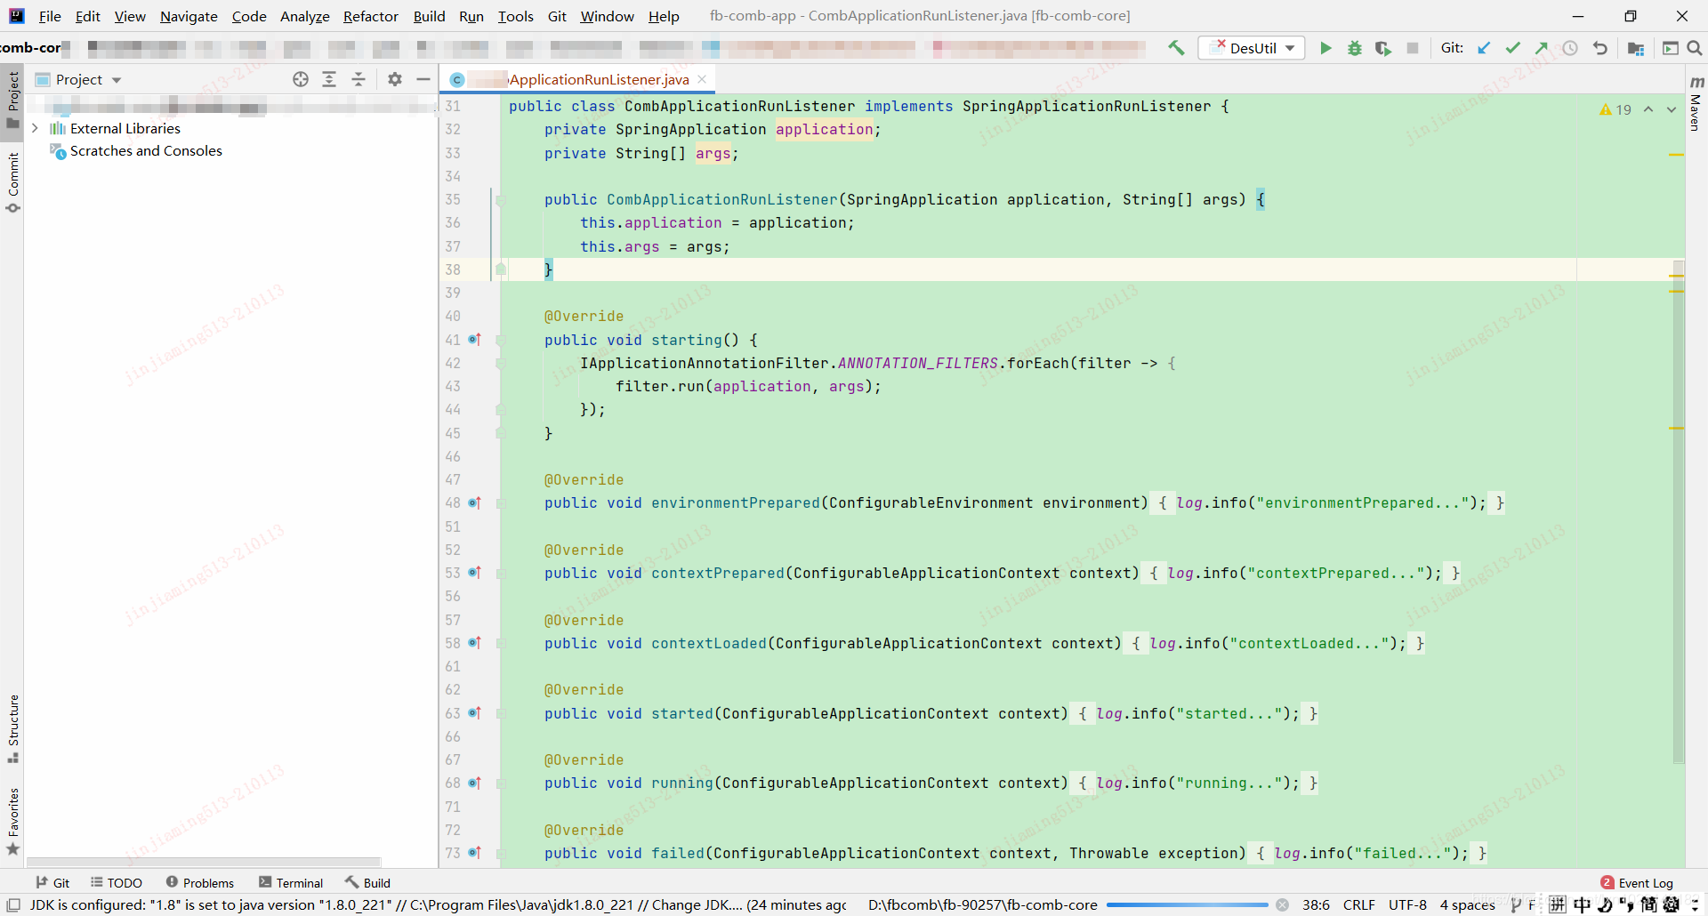Push commits with Git green arrow
The image size is (1708, 916).
[1541, 48]
